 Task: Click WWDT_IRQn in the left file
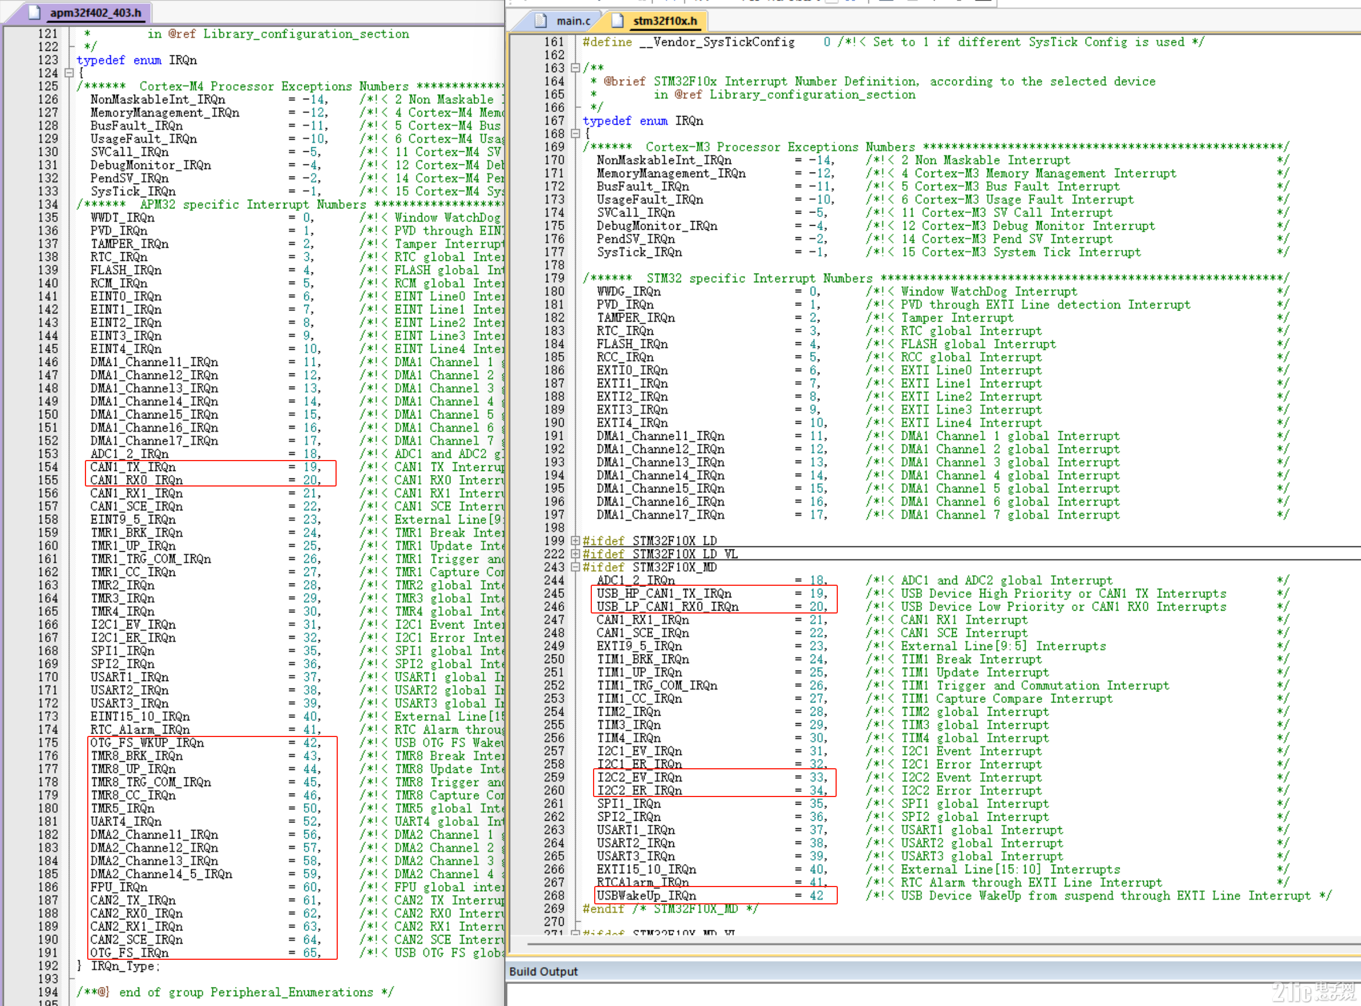(122, 218)
